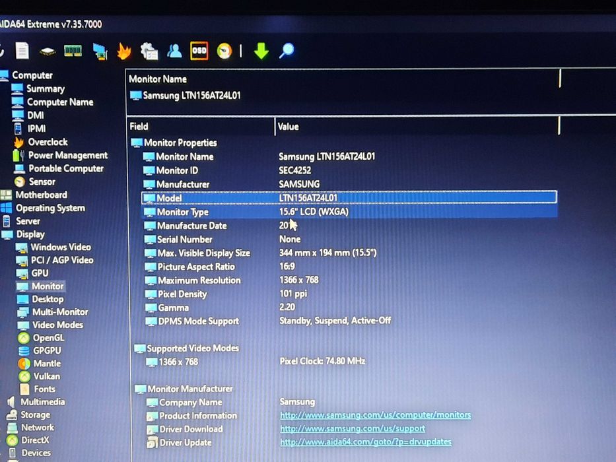This screenshot has width=616, height=462.
Task: Expand the Motherboard category
Action: 34,195
